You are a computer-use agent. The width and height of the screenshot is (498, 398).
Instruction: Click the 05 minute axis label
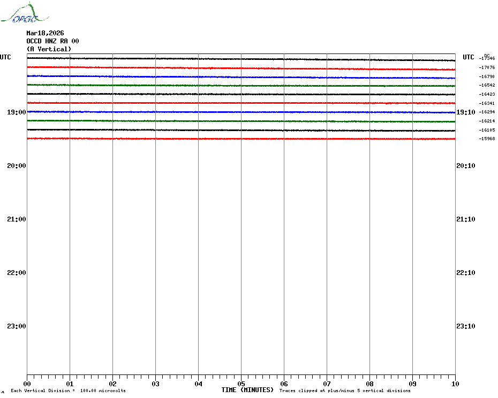242,384
